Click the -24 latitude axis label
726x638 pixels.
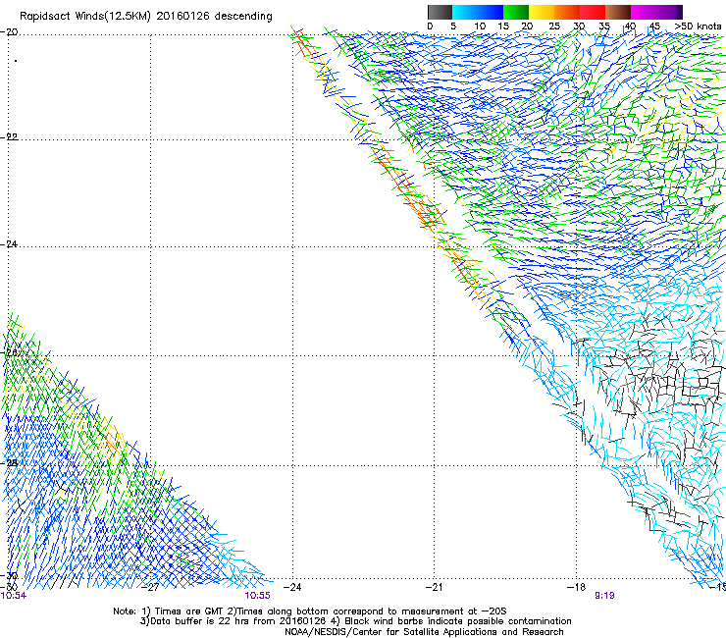coord(9,243)
